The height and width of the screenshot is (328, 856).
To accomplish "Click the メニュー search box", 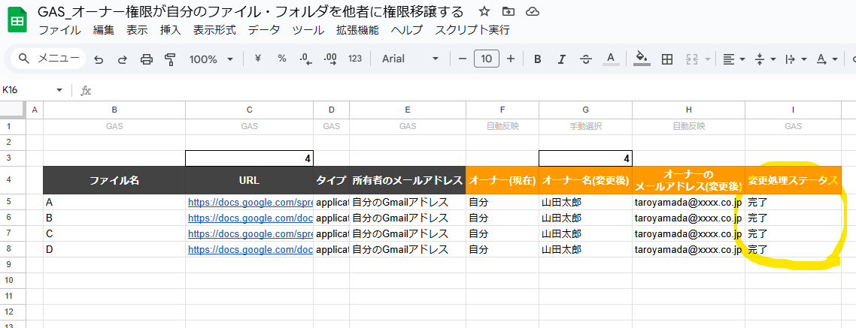I will (x=48, y=59).
